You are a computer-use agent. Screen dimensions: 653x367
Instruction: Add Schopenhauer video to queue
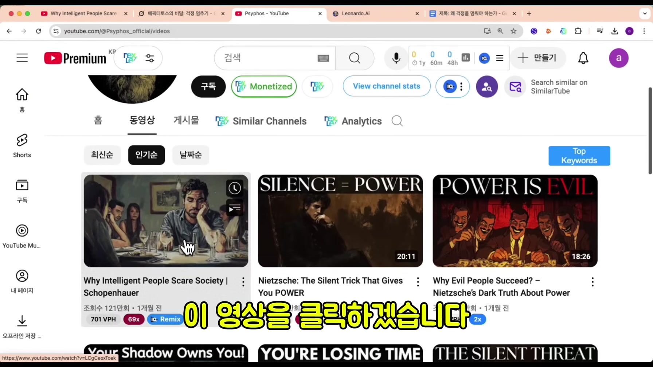(235, 208)
